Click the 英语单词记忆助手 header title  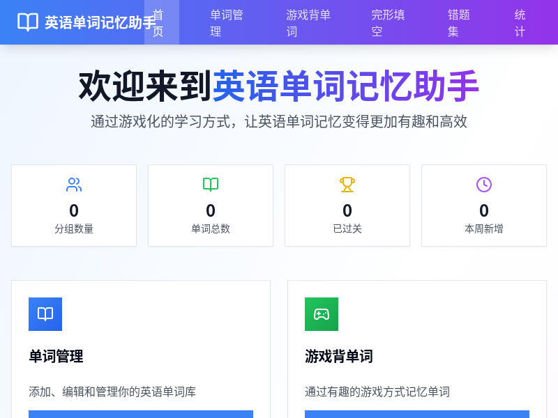(100, 22)
